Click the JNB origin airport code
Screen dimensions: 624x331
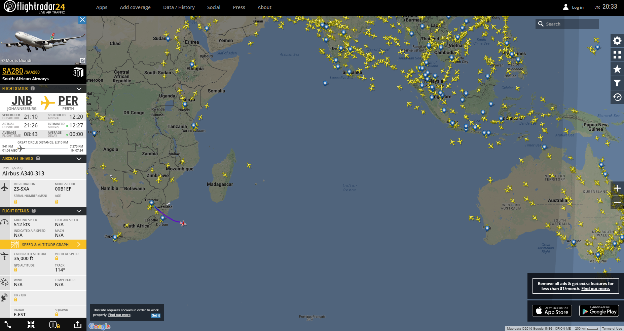tap(22, 101)
